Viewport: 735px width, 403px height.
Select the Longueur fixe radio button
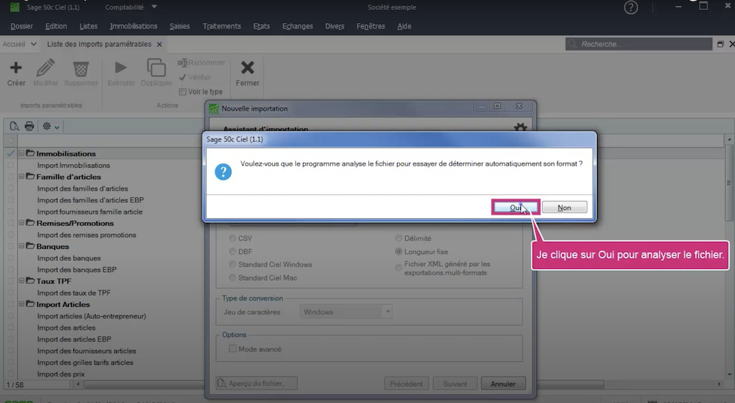point(398,252)
